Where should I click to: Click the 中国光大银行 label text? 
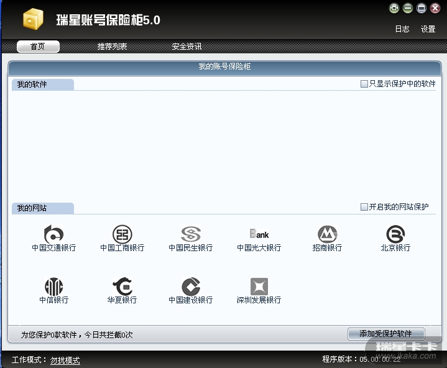[x=259, y=247]
